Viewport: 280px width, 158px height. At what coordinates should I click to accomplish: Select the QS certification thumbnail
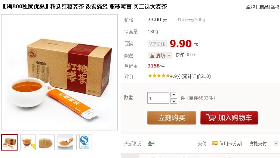(x=84, y=142)
